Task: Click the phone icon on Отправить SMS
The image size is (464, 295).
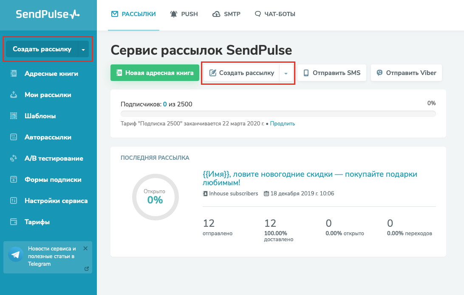Action: point(306,73)
